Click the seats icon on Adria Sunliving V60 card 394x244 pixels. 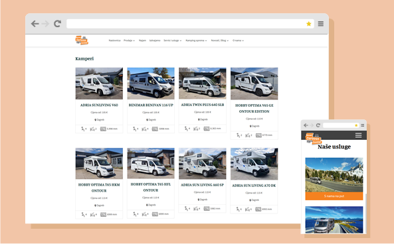[83, 129]
